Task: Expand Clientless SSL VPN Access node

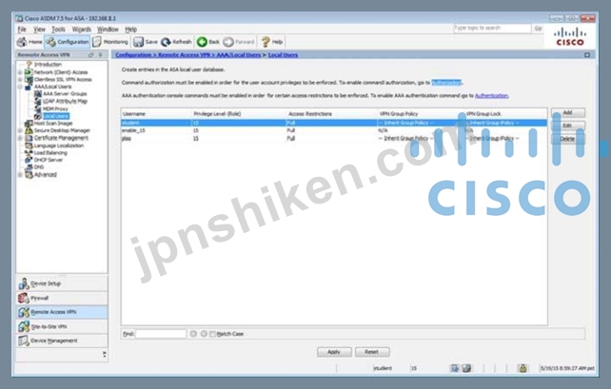Action: tap(20, 80)
